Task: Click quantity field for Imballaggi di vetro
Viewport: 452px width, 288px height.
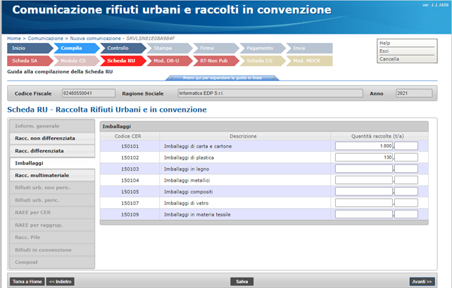Action: (364, 203)
